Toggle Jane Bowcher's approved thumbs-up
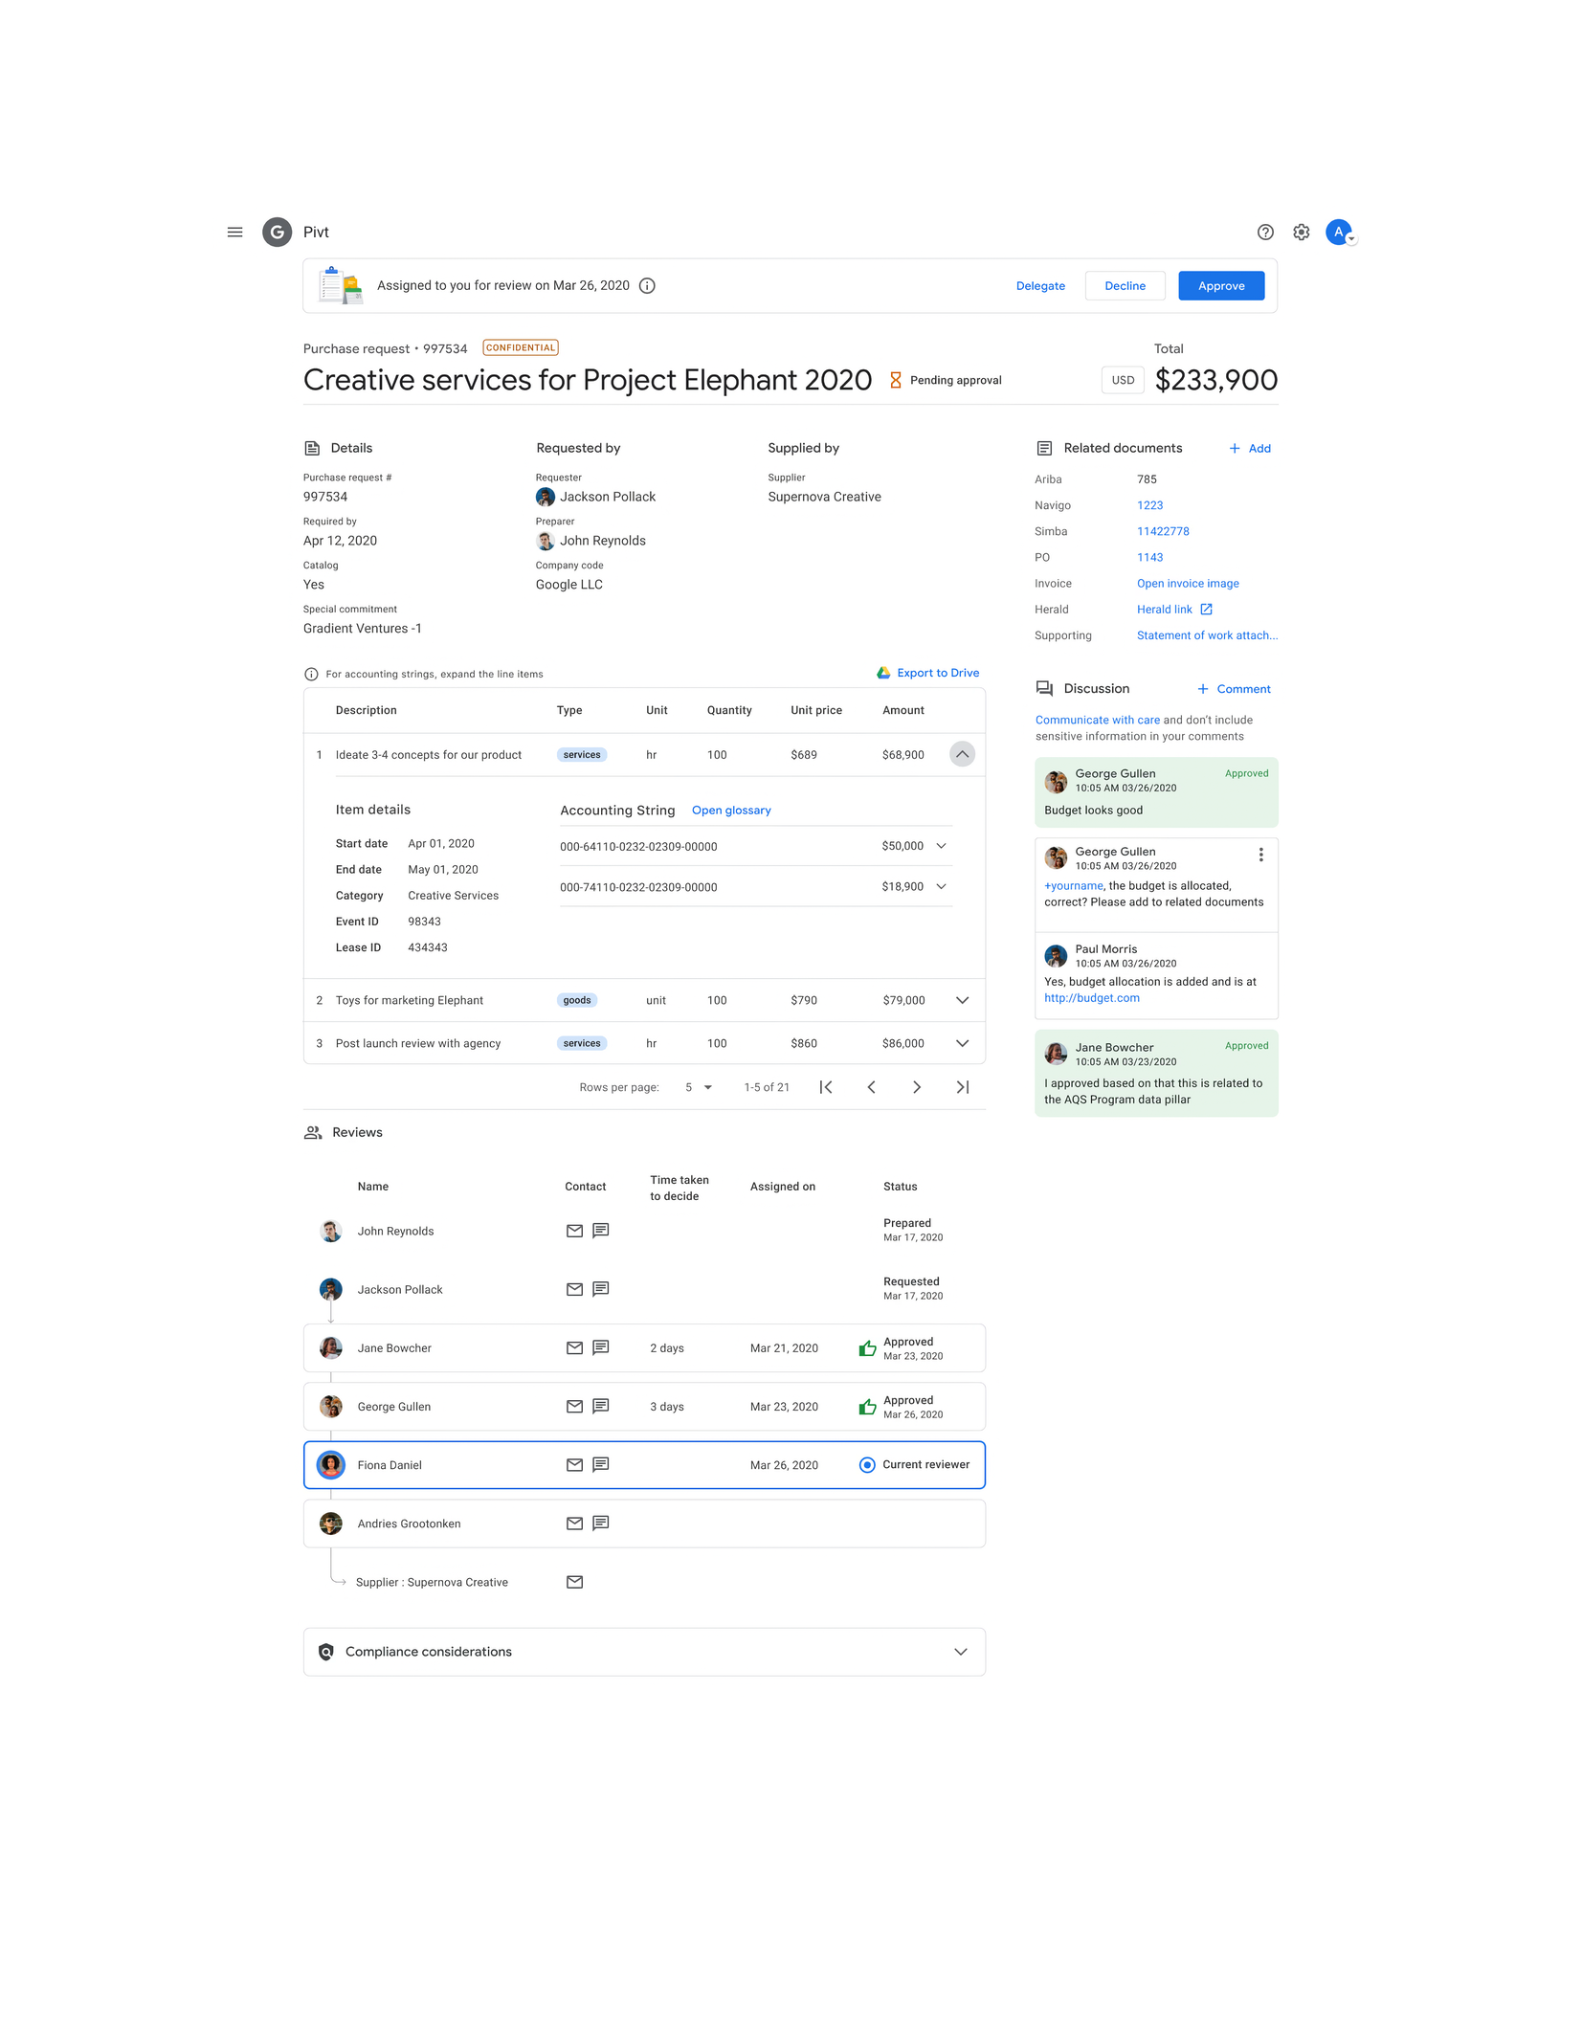The height and width of the screenshot is (2024, 1582). pyautogui.click(x=867, y=1347)
